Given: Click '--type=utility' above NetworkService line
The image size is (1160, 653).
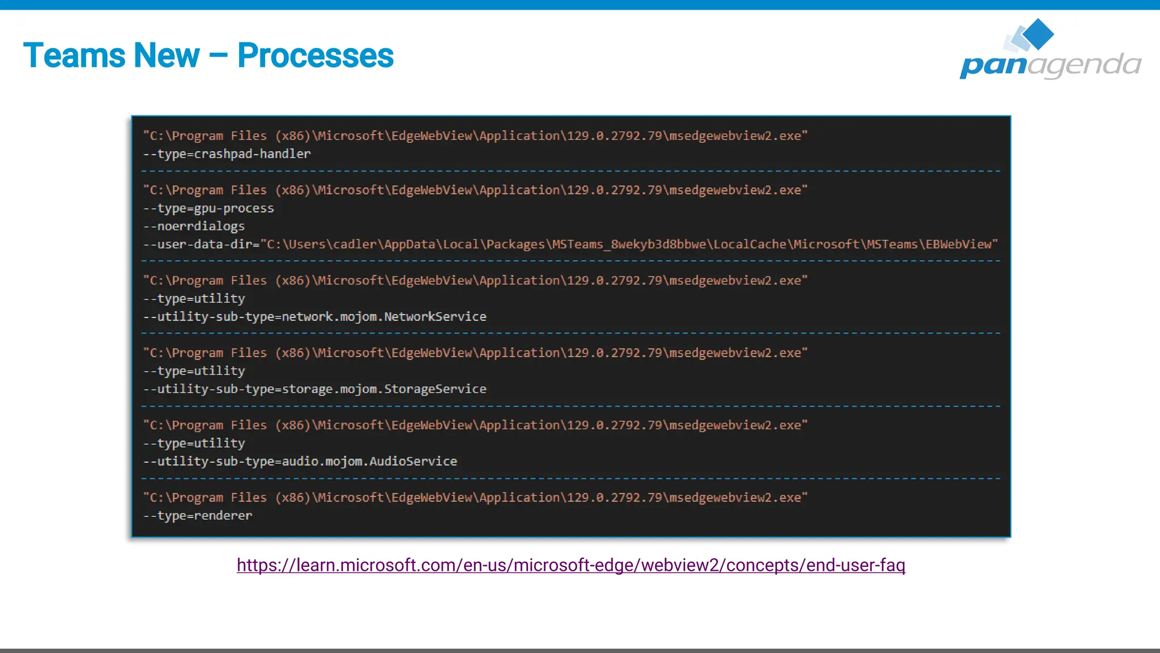Looking at the screenshot, I should (x=194, y=298).
